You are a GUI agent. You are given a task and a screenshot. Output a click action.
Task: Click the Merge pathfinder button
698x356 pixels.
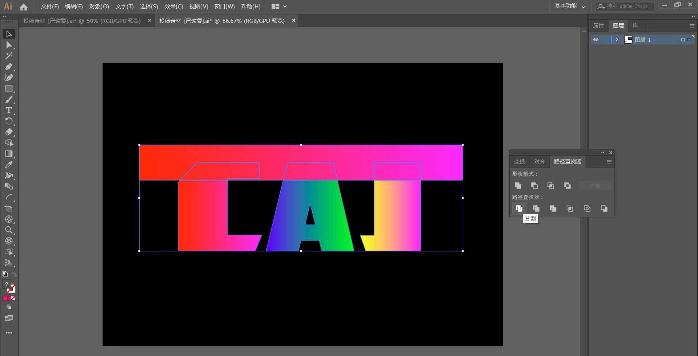point(553,209)
